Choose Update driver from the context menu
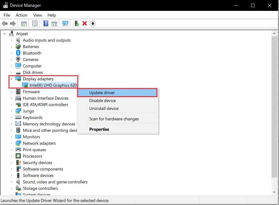This screenshot has width=279, height=205. [x=102, y=92]
